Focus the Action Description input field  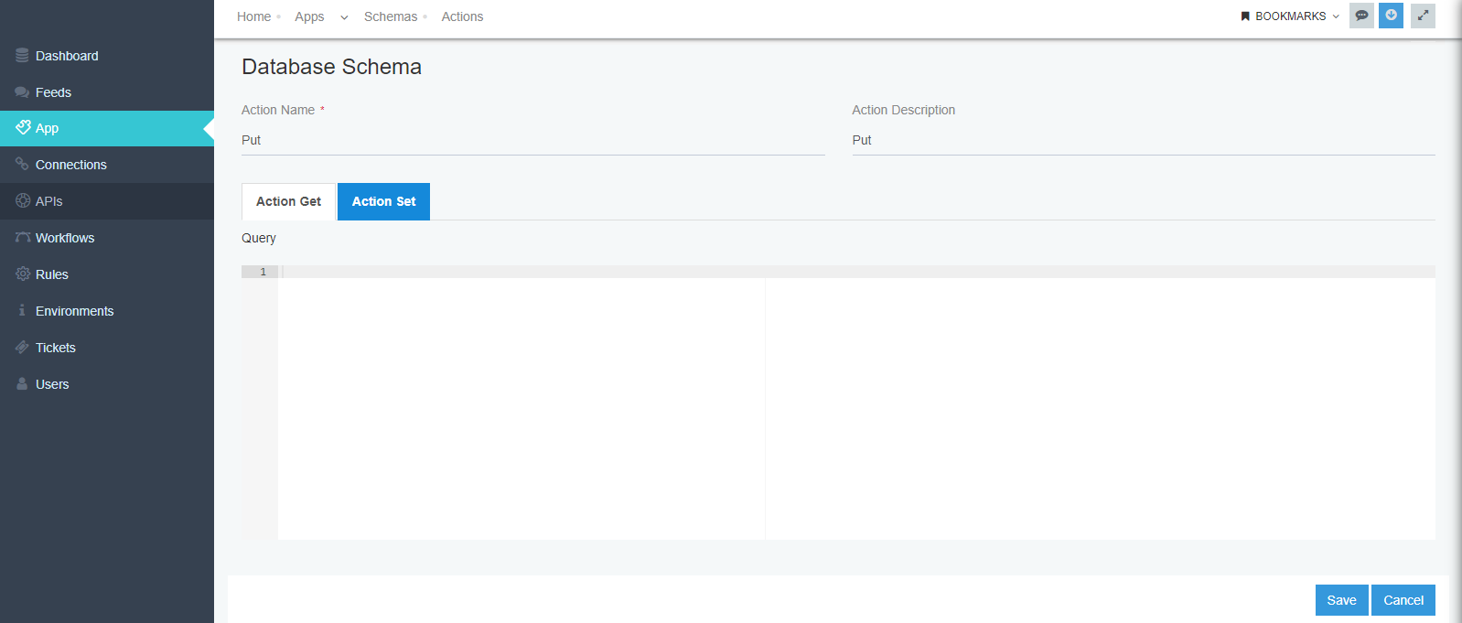pos(1144,140)
